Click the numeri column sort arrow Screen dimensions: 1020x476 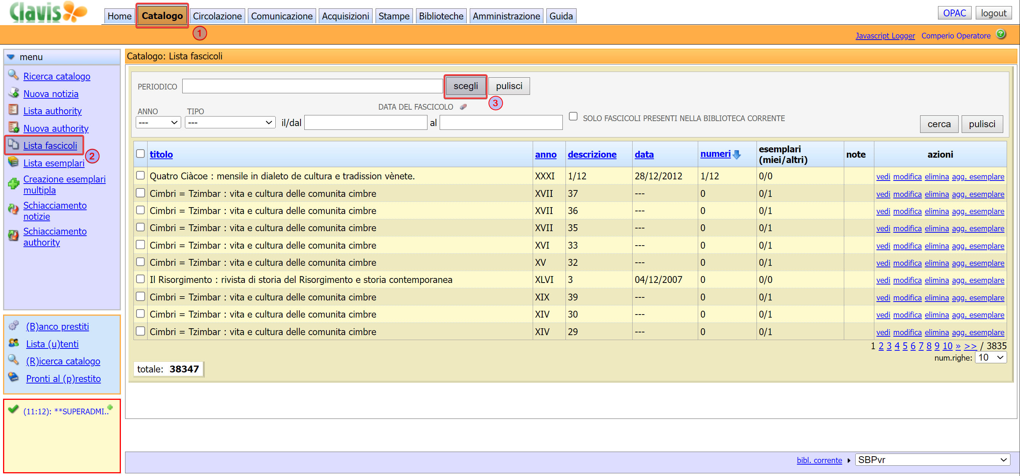(736, 155)
